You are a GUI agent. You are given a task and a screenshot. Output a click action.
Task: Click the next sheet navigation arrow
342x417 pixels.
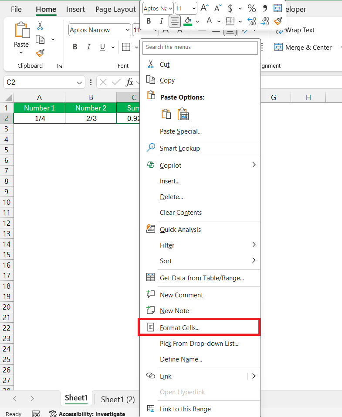click(x=32, y=399)
